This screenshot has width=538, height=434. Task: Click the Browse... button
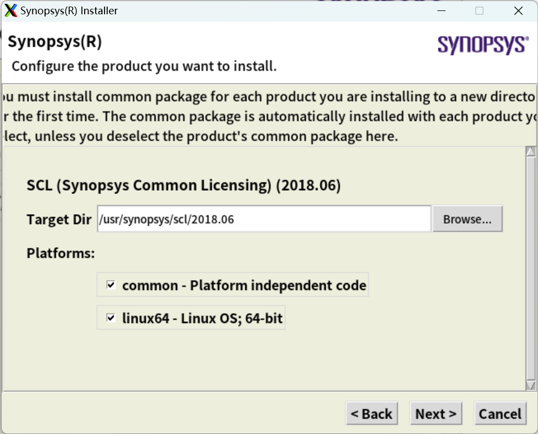tap(468, 219)
